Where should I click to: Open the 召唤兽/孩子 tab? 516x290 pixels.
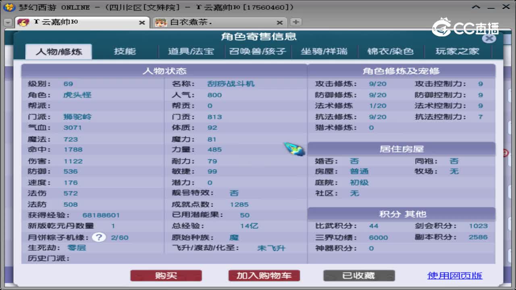click(x=258, y=52)
